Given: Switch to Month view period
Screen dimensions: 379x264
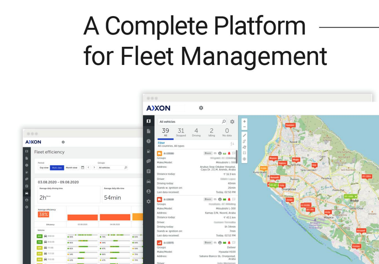Looking at the screenshot, I should (71, 168).
